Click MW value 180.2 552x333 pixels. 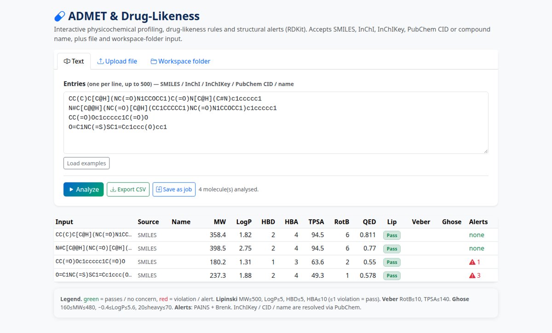[x=218, y=262]
